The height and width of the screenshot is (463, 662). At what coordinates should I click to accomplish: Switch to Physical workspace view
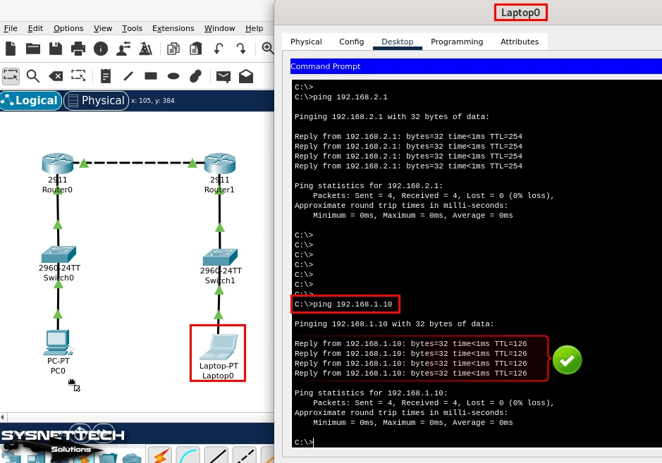pos(95,101)
